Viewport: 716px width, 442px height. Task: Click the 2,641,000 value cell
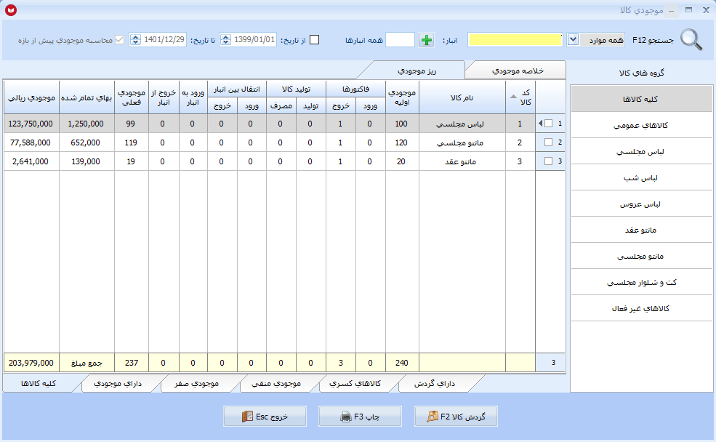tap(31, 161)
